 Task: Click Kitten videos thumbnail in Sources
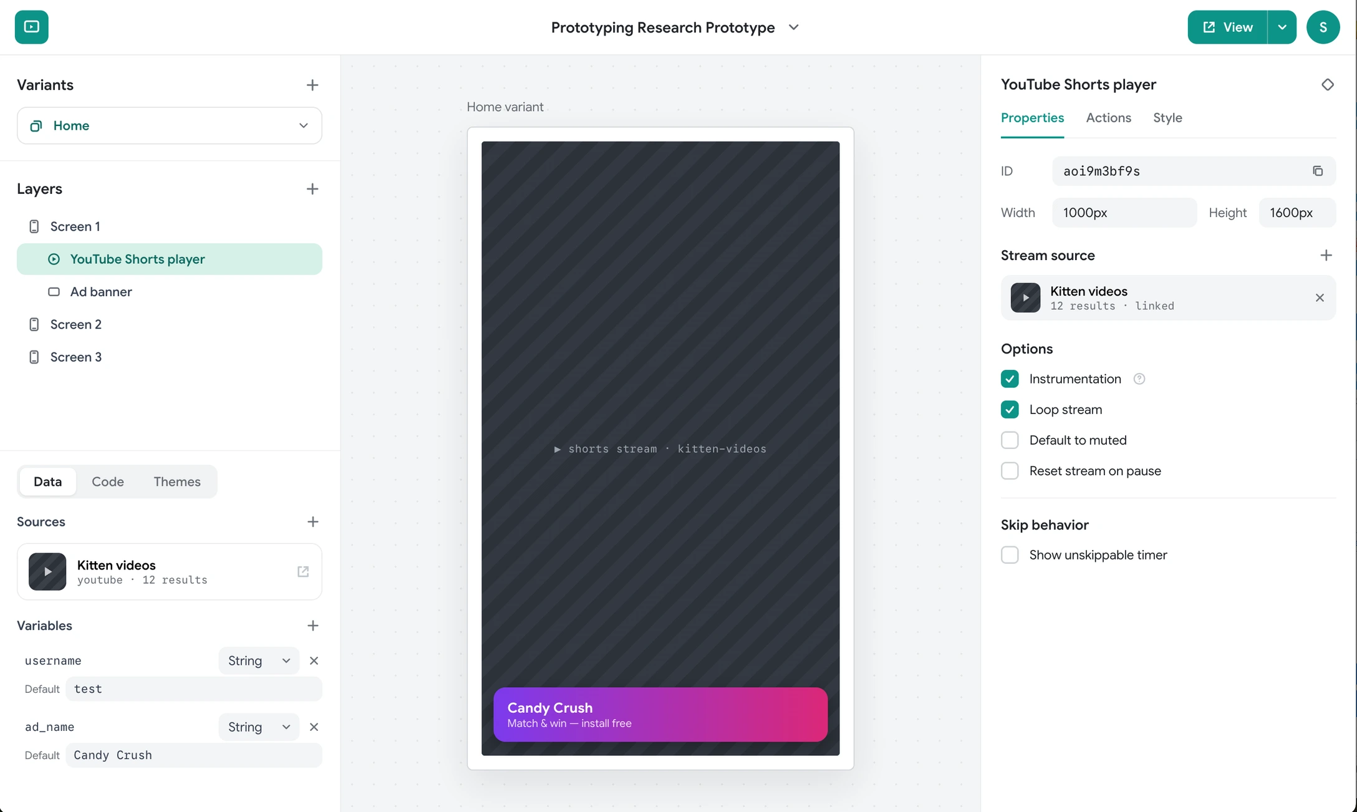(47, 572)
